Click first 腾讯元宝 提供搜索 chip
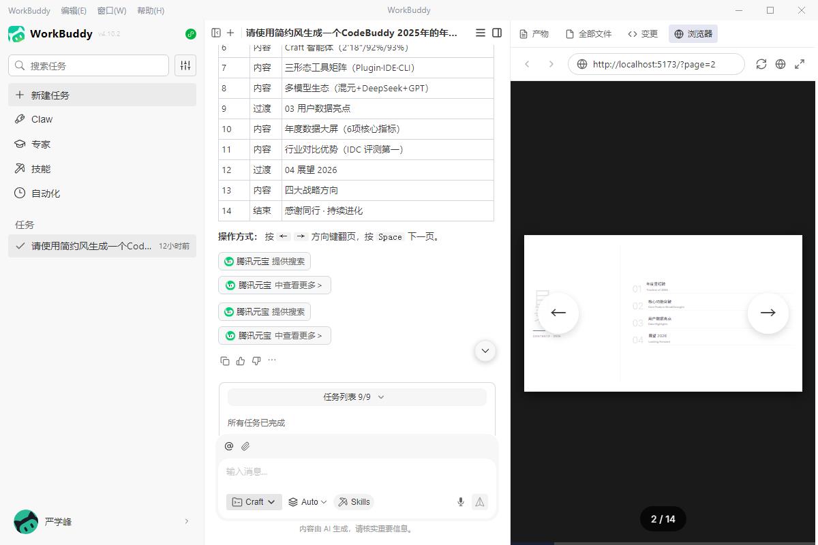Viewport: 818px width, 545px height. [264, 262]
